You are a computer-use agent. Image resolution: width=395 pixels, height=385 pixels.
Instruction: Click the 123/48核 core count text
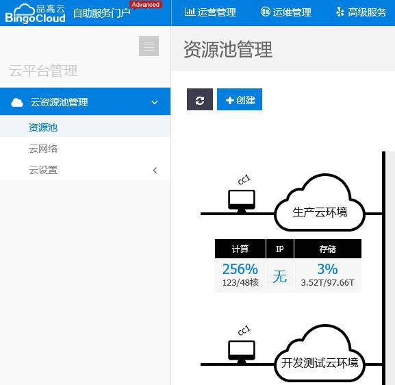240,282
